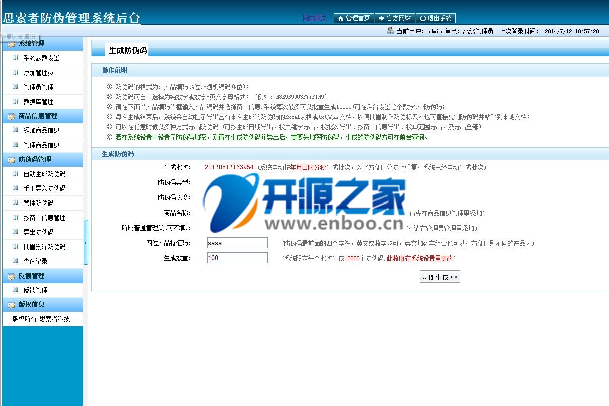The image size is (609, 406).
Task: Open 添加商品信息 page
Action: click(x=41, y=130)
